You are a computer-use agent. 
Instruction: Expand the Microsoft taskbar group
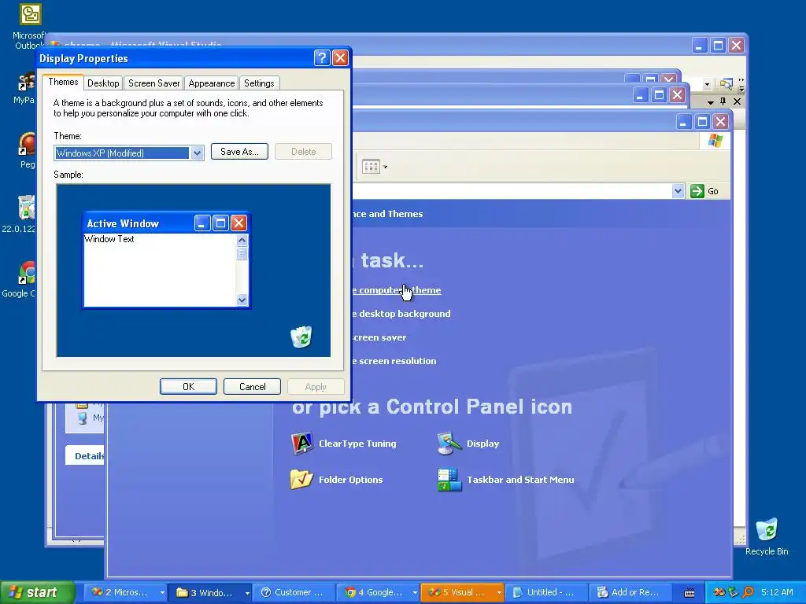pos(162,593)
